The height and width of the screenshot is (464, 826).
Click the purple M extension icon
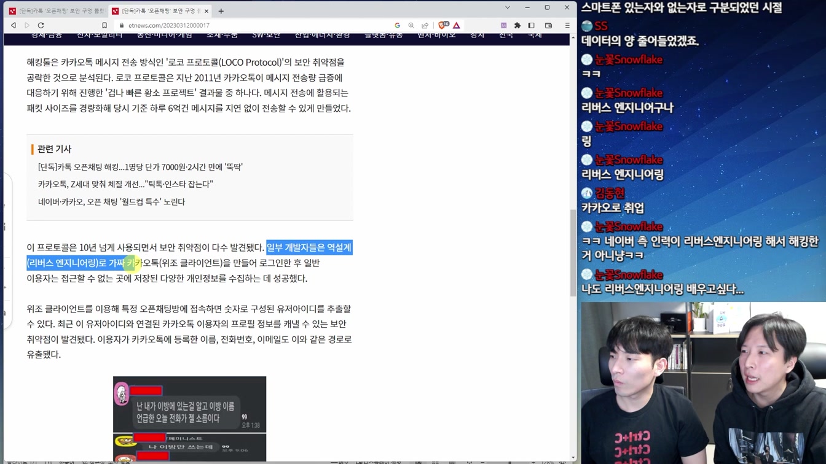(x=504, y=26)
